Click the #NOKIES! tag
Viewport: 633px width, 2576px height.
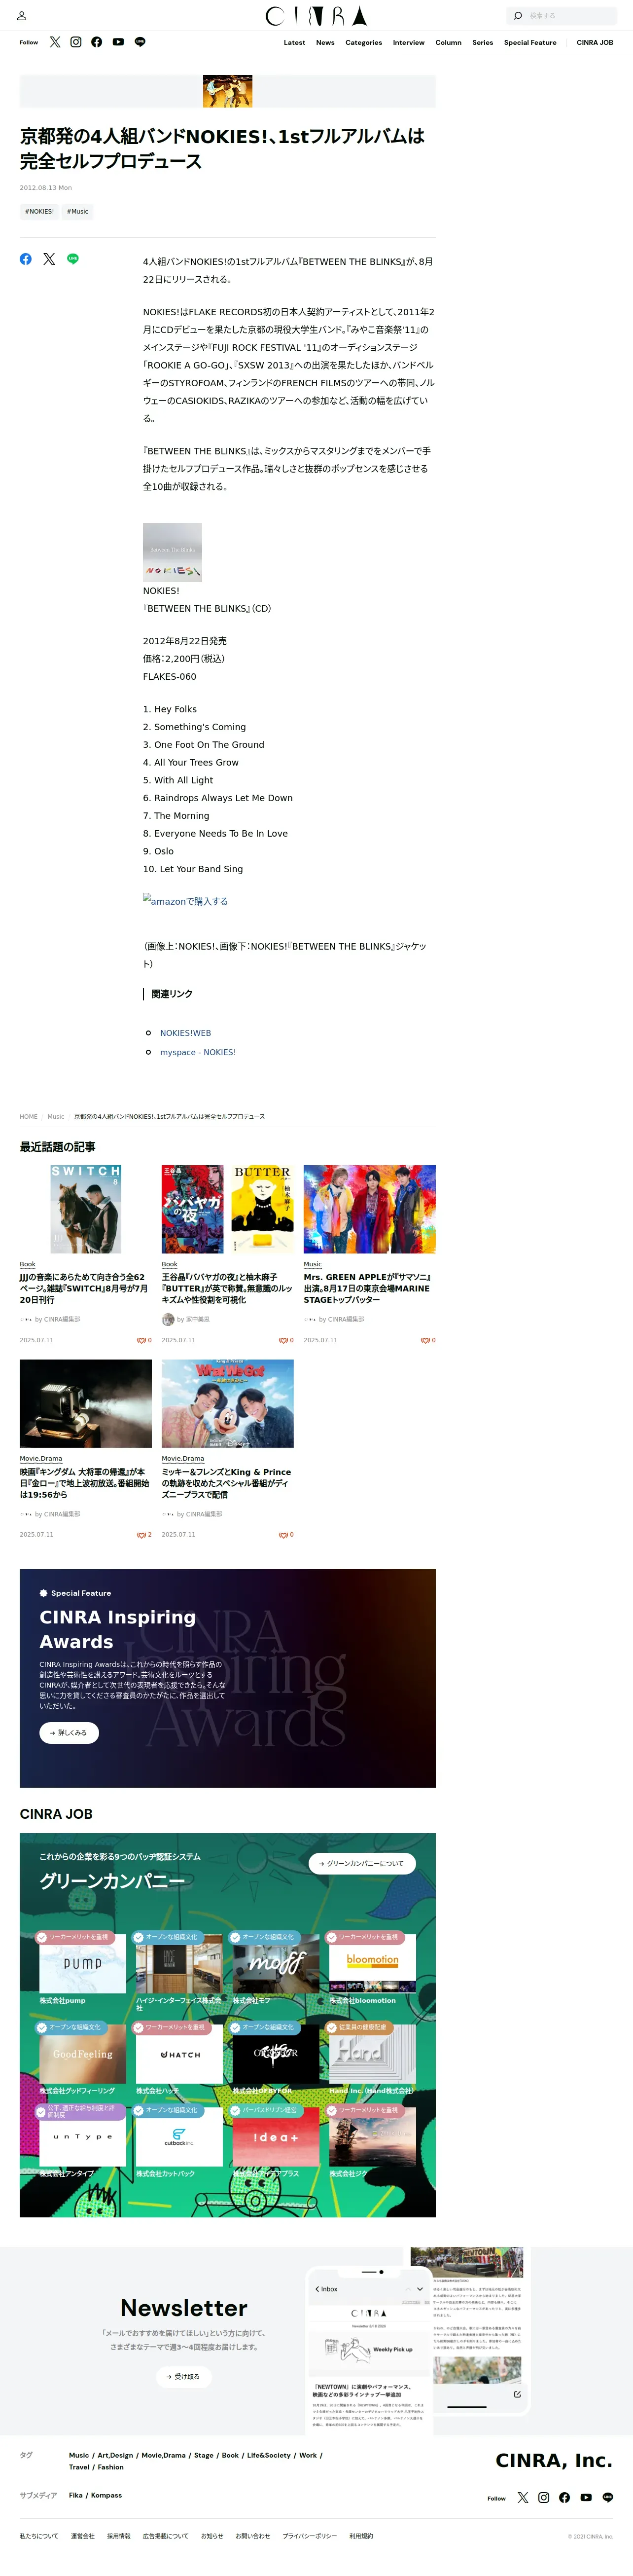point(39,211)
